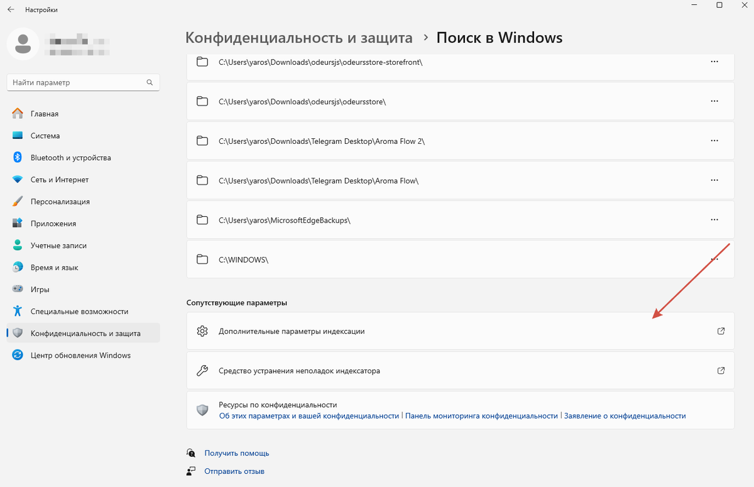The height and width of the screenshot is (487, 754).
Task: Open the Bluetooth и устройства icon
Action: coord(18,158)
